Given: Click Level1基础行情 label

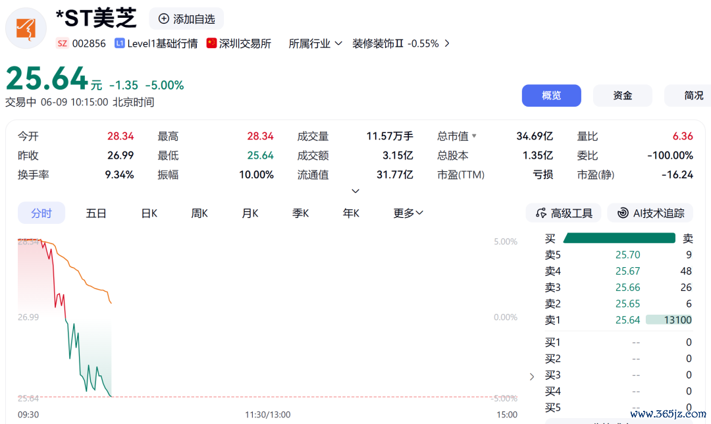Looking at the screenshot, I should pyautogui.click(x=163, y=43).
